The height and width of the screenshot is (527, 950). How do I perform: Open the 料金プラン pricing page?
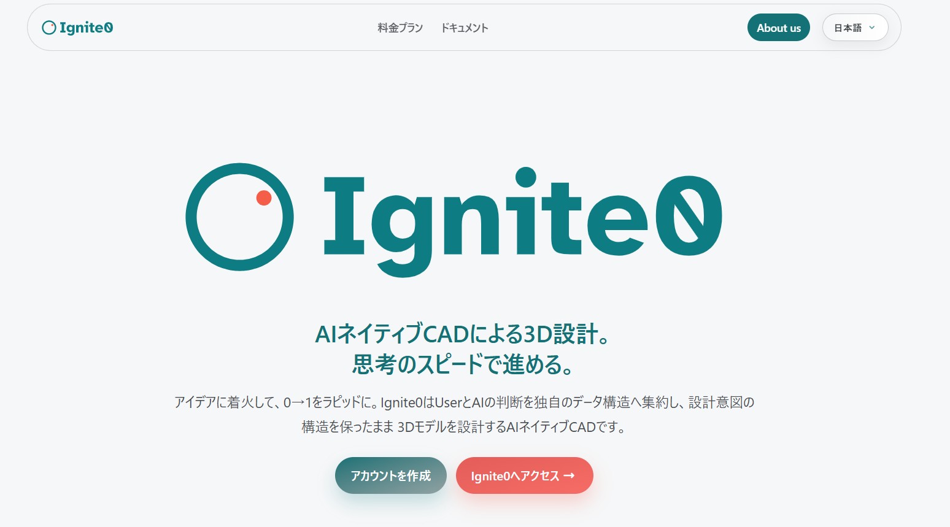coord(400,28)
